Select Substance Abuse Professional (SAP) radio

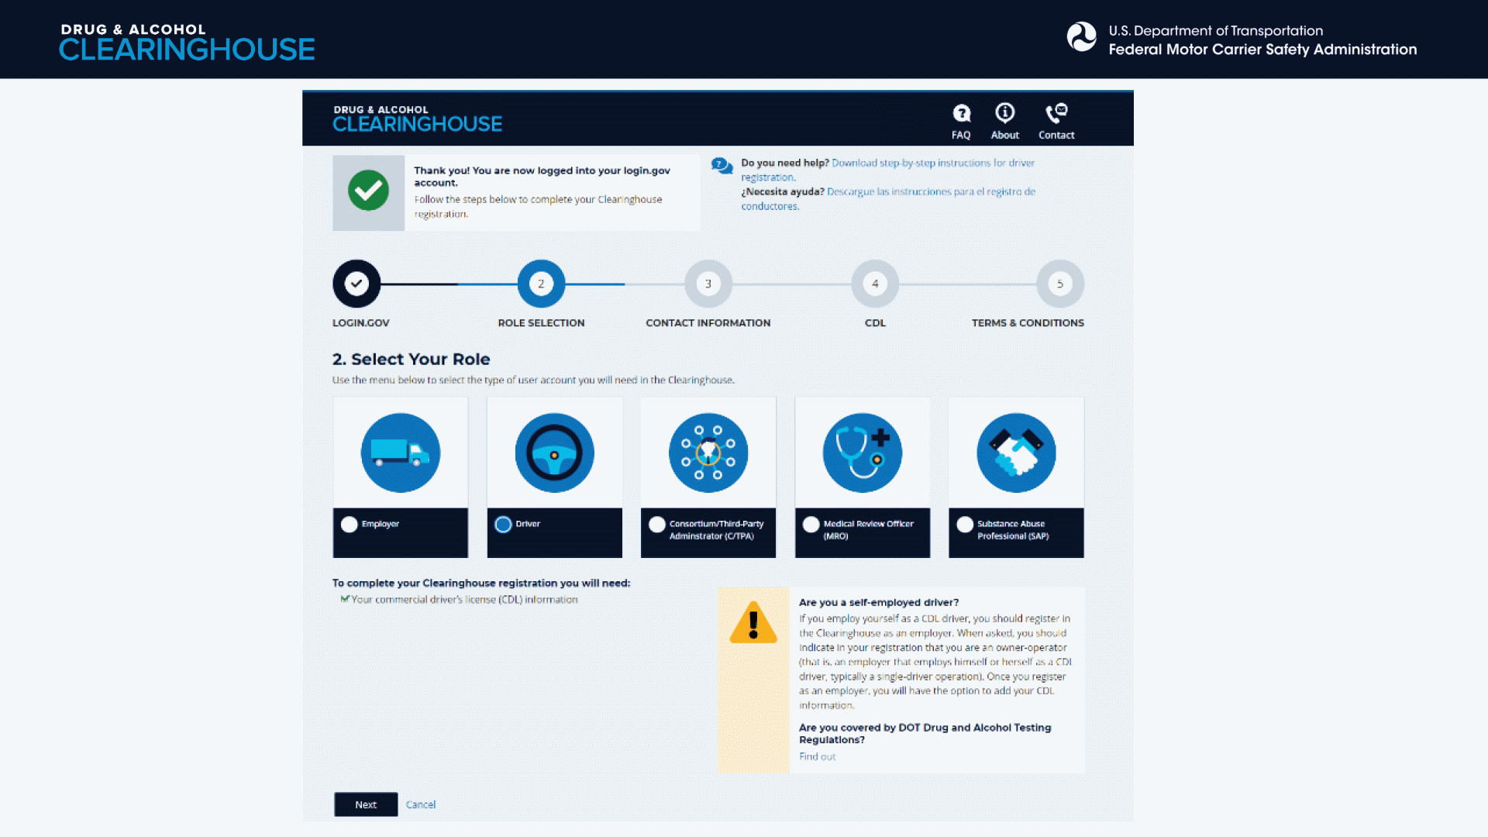point(965,525)
